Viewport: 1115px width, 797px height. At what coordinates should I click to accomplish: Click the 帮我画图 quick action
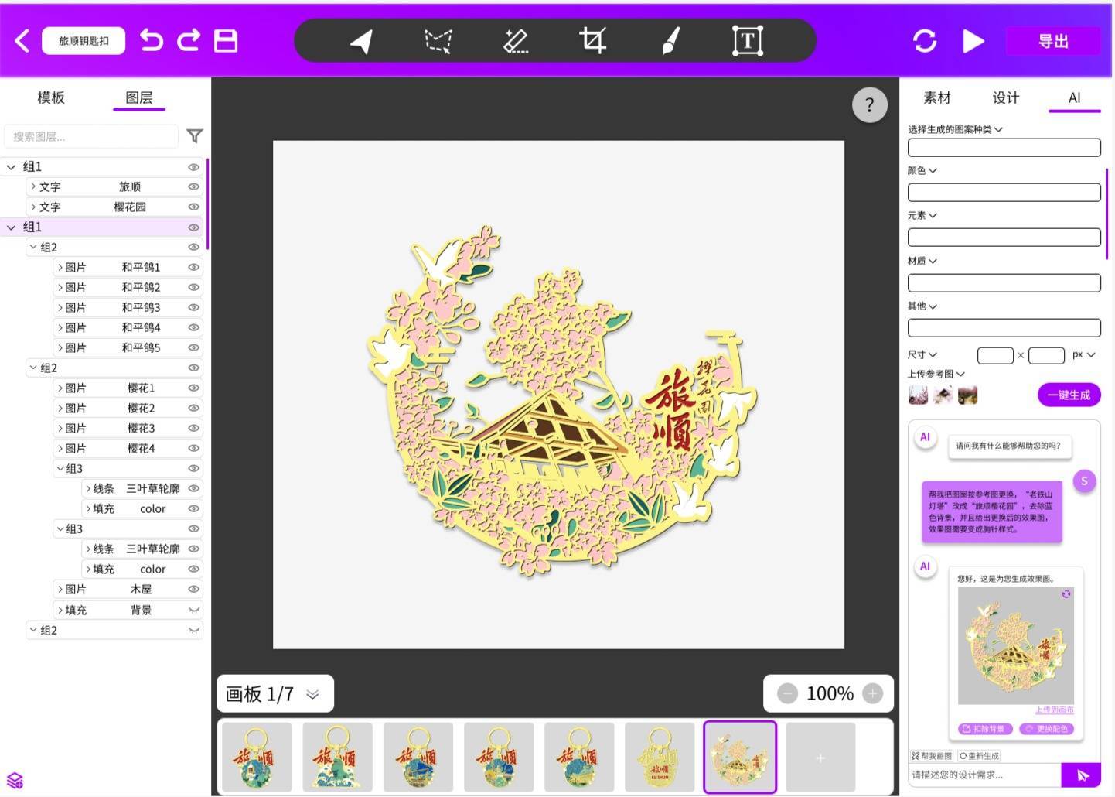932,756
